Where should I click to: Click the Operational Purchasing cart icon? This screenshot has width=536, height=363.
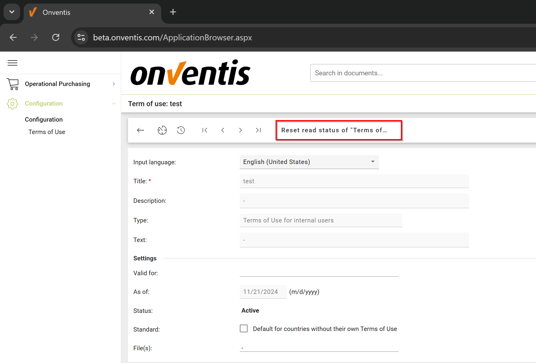[x=13, y=84]
